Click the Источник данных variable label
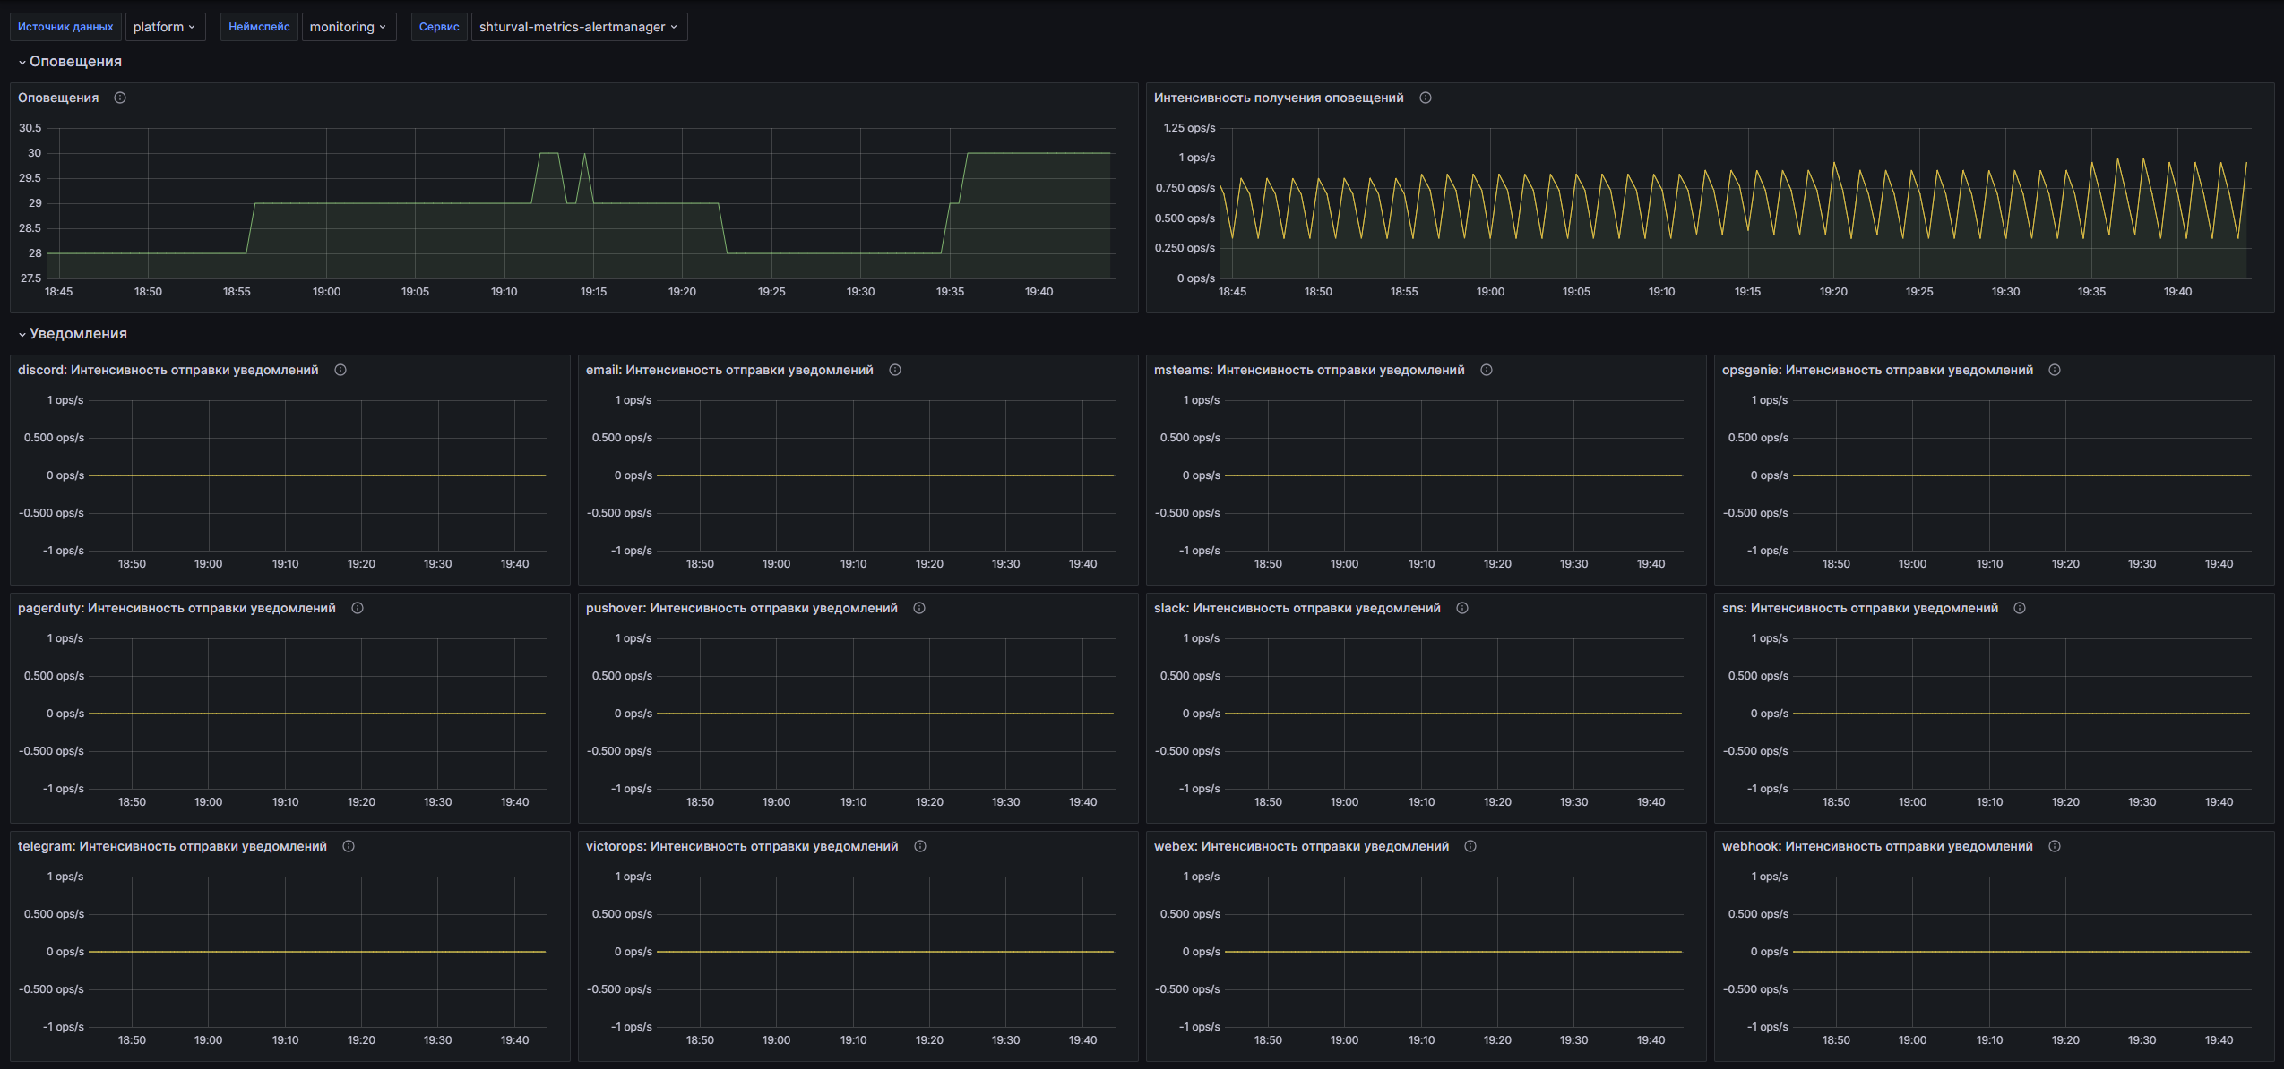Screen dimensions: 2284x1069 point(65,27)
